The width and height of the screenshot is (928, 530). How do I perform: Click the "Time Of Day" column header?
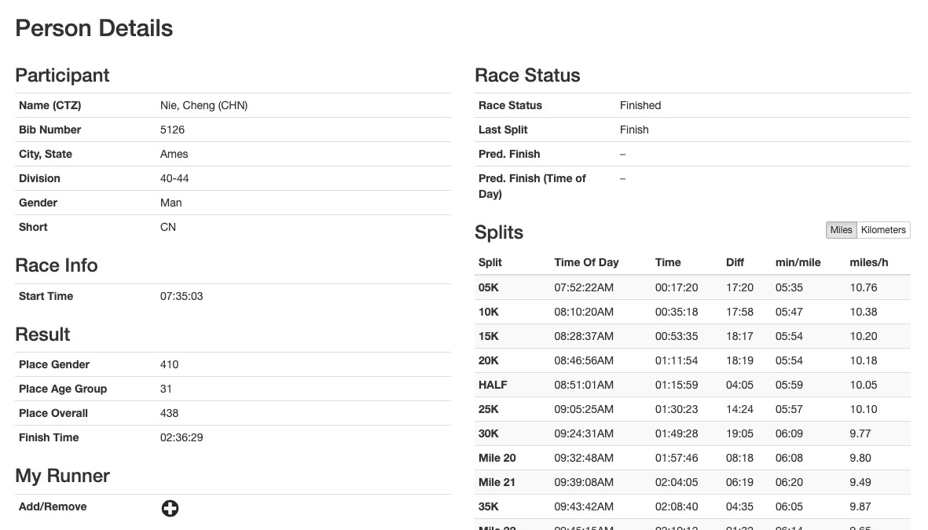[x=586, y=262]
